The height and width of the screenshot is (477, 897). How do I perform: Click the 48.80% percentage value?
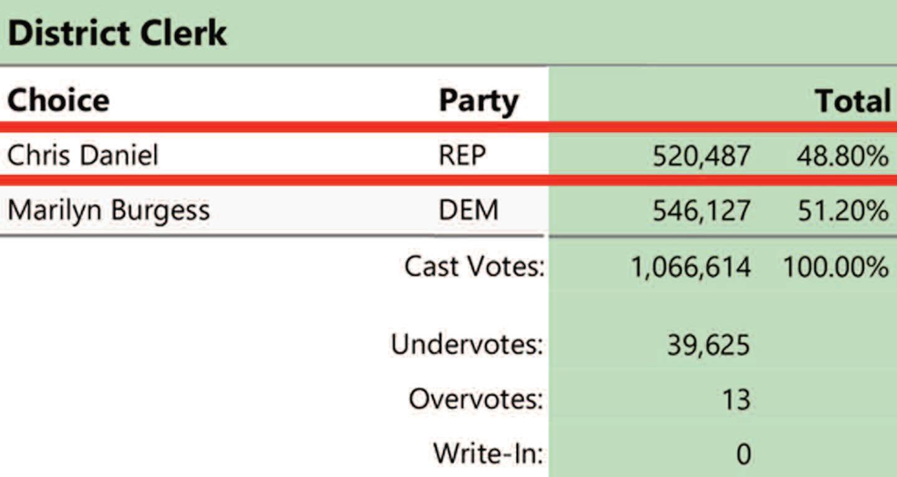tap(843, 156)
